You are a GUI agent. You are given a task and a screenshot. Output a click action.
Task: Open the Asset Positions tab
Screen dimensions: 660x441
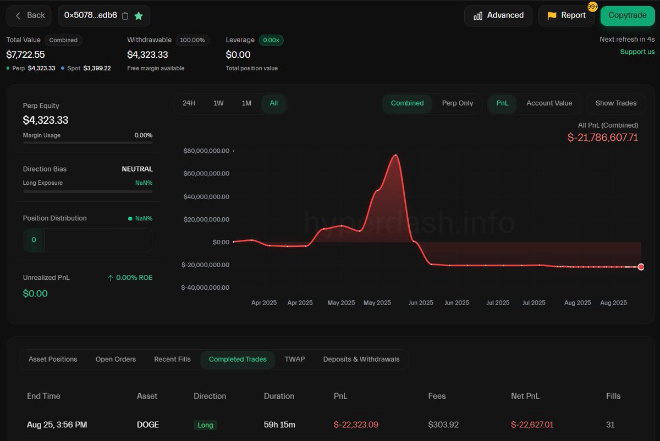[53, 360]
